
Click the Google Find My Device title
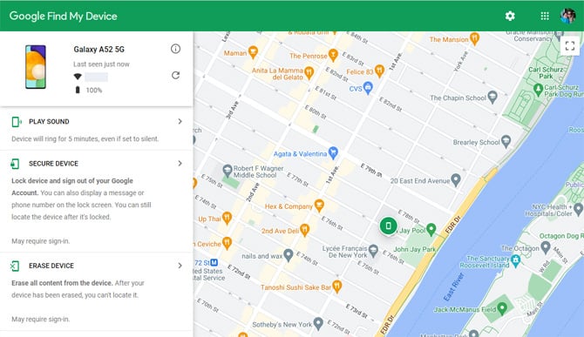pyautogui.click(x=64, y=16)
